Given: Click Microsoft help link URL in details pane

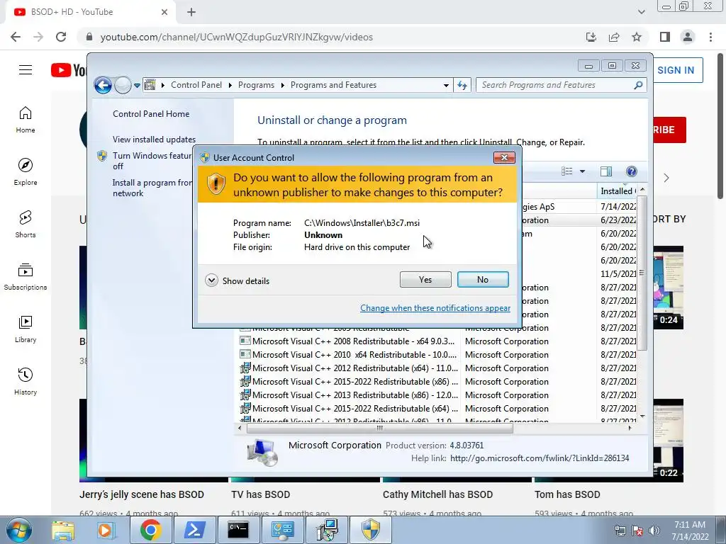Looking at the screenshot, I should pyautogui.click(x=540, y=458).
